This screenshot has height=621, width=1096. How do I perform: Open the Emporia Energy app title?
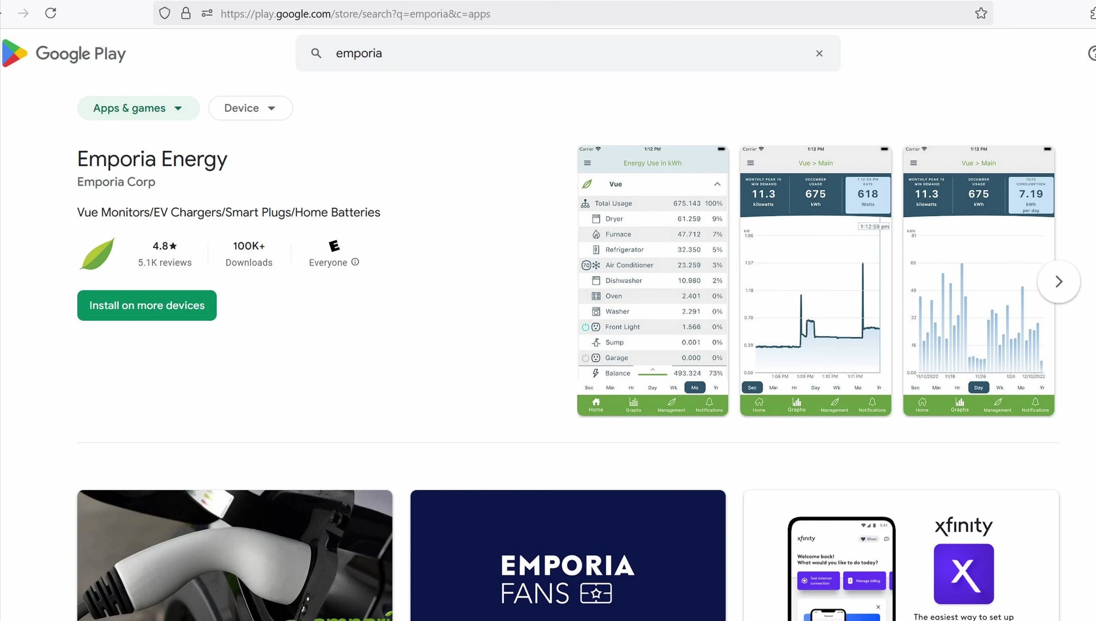(x=152, y=159)
